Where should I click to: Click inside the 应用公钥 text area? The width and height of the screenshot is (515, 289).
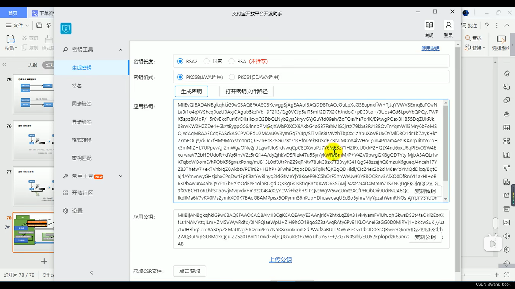[311, 229]
